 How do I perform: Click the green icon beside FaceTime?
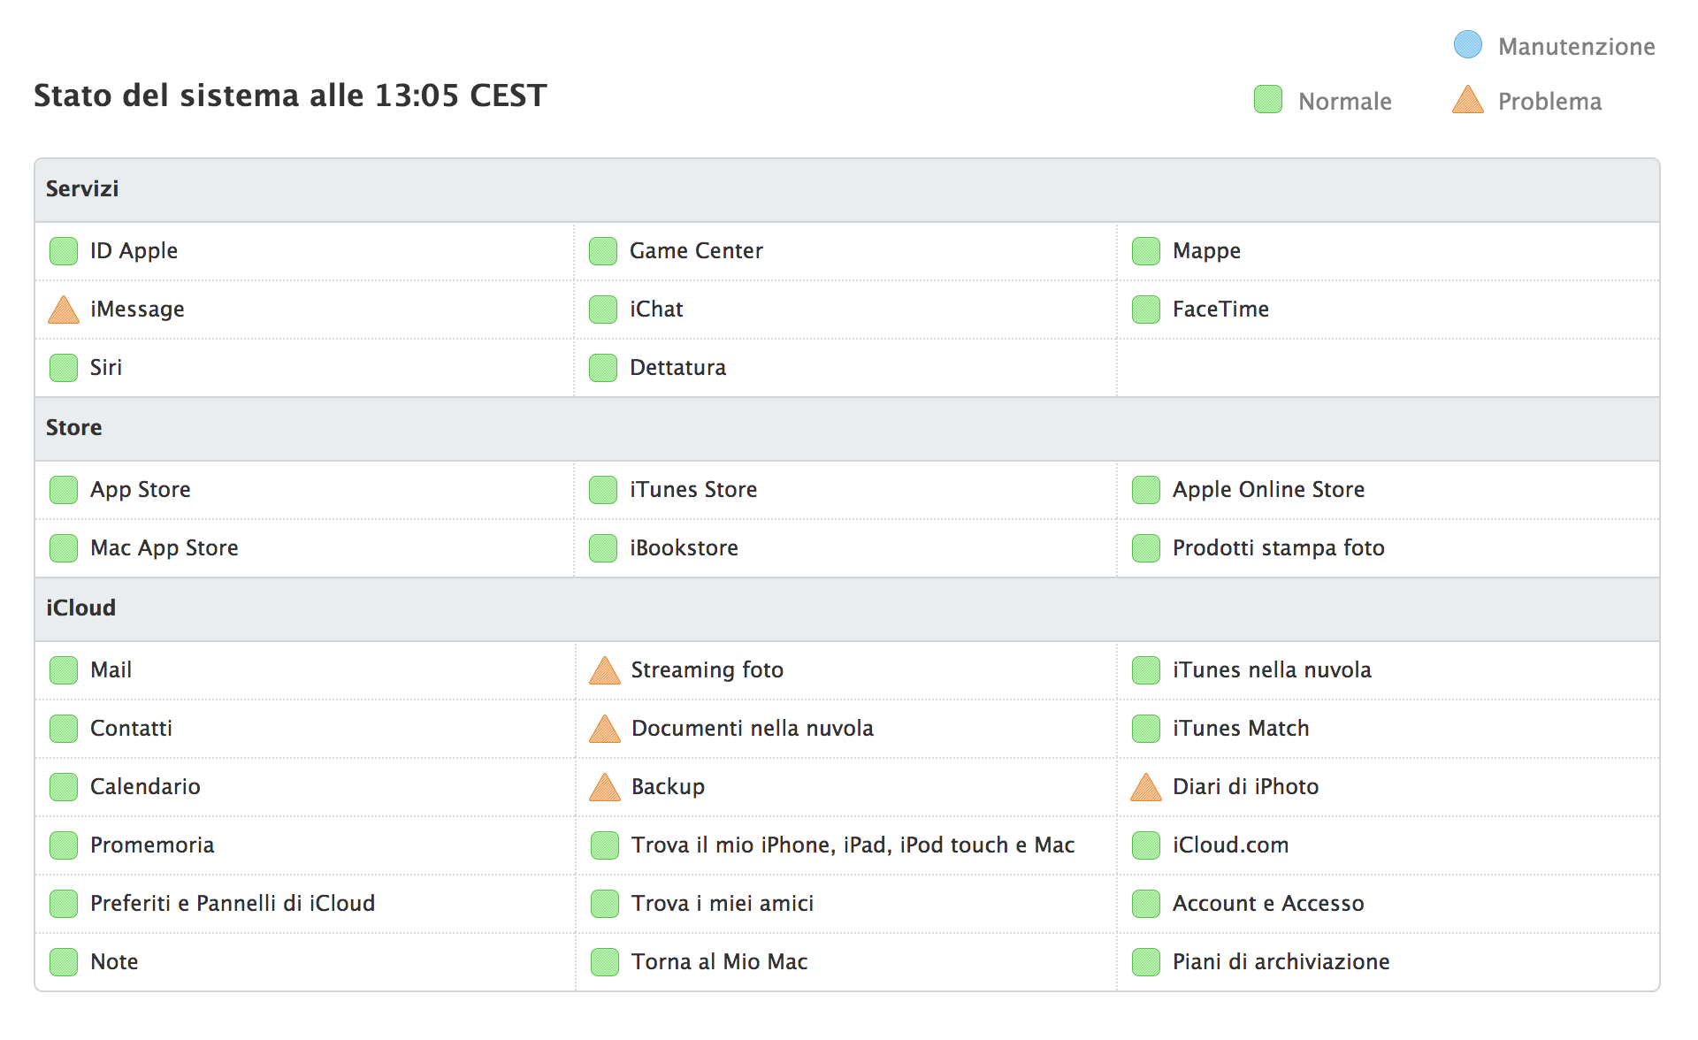(x=1146, y=310)
